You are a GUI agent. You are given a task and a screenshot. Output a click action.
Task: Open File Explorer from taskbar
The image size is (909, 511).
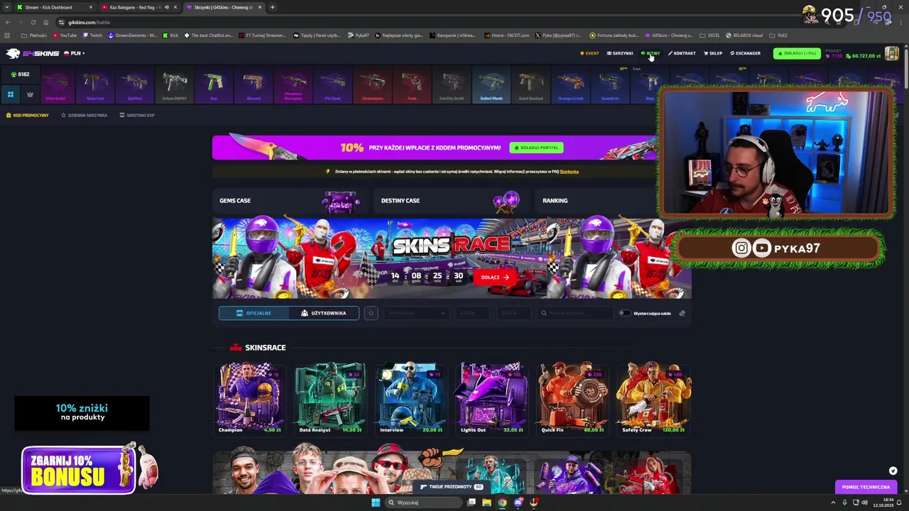[x=486, y=502]
